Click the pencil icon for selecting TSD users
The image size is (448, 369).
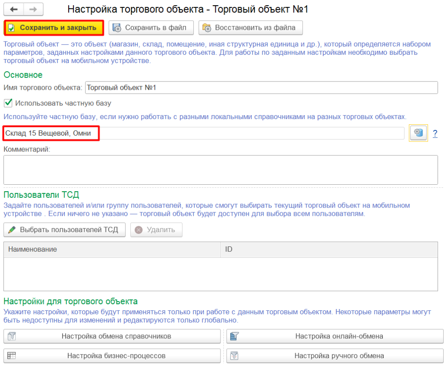tap(12, 230)
